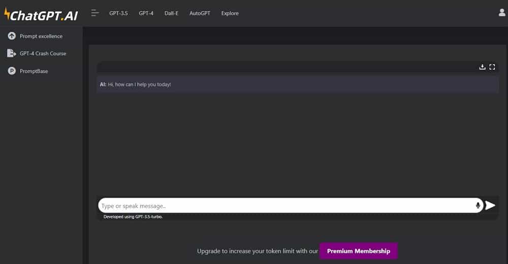
Task: Activate the microphone voice input icon
Action: 478,206
